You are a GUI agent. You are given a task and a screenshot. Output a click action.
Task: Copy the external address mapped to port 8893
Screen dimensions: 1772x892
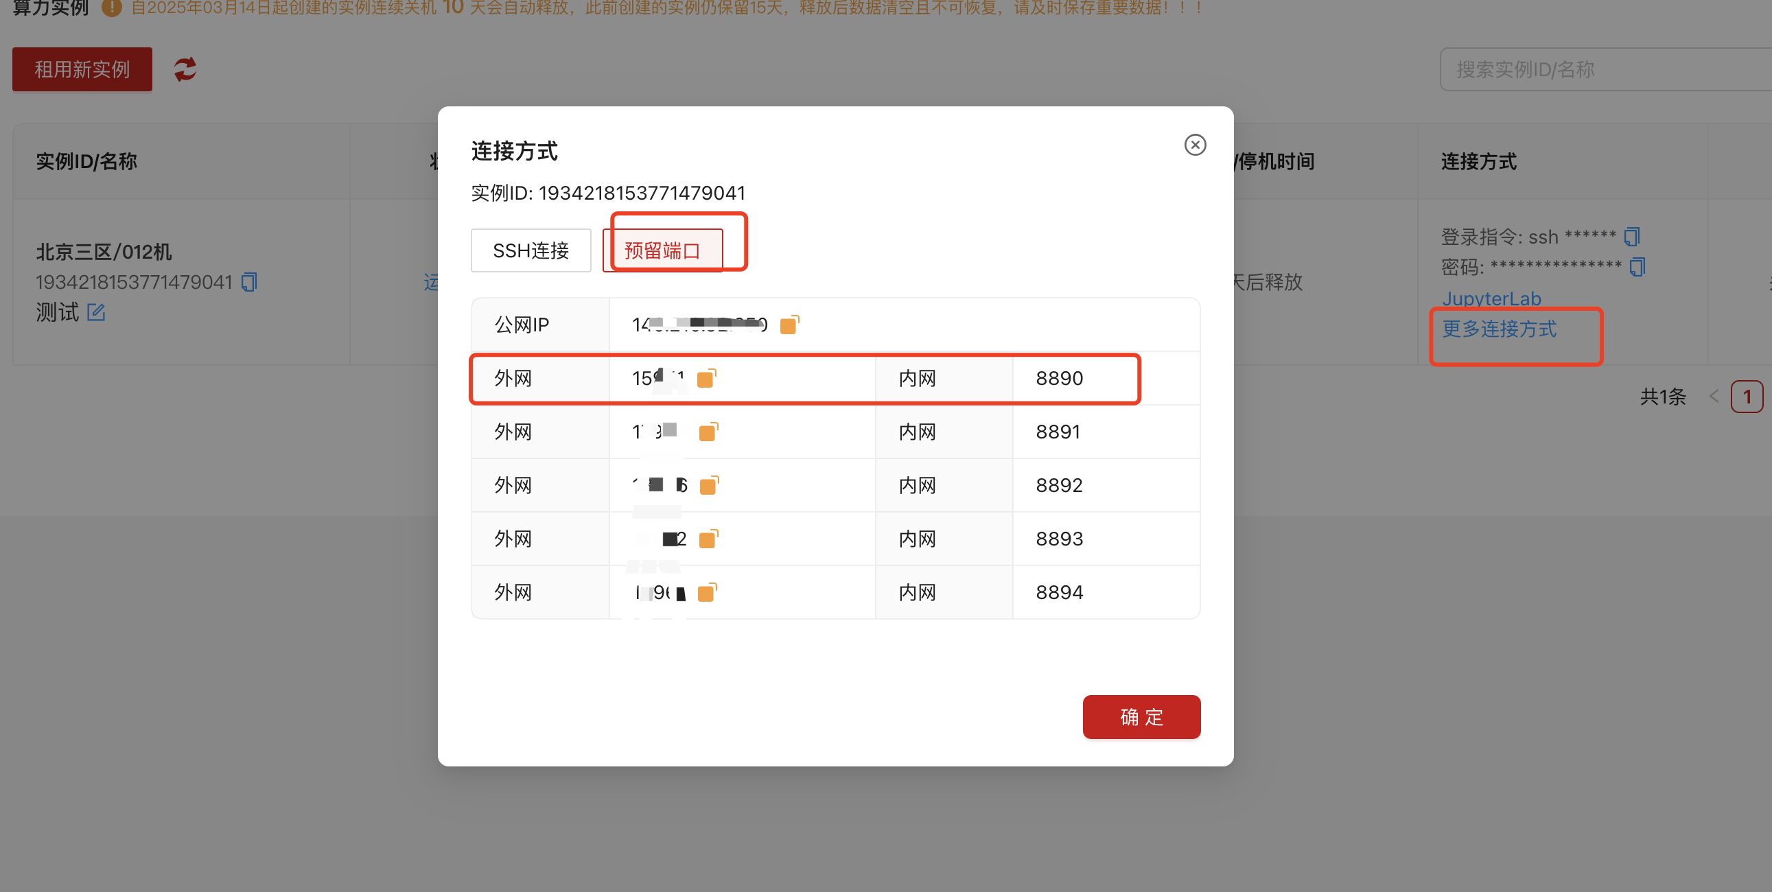click(x=708, y=539)
